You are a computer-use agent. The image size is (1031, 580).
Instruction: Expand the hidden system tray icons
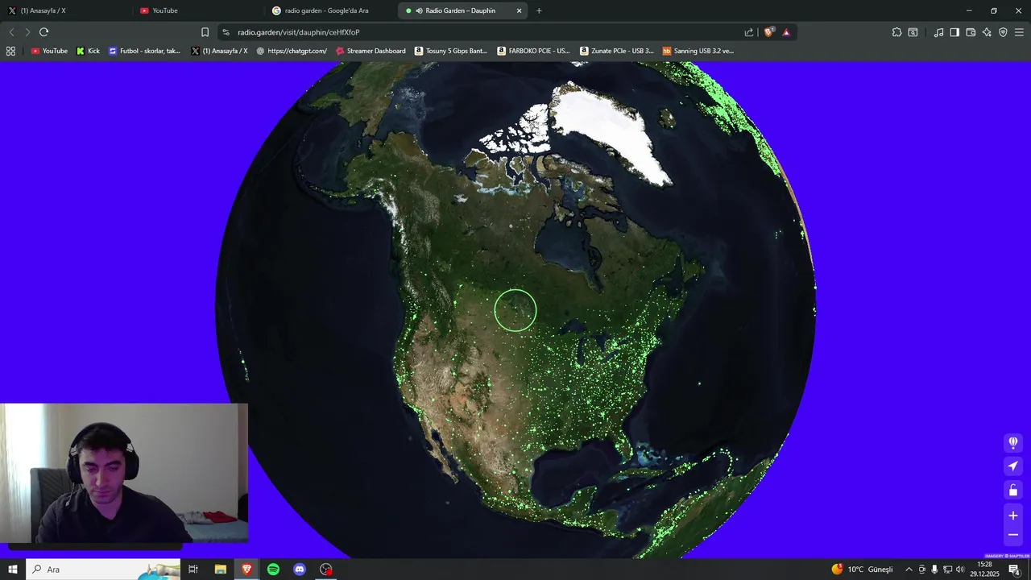(909, 570)
